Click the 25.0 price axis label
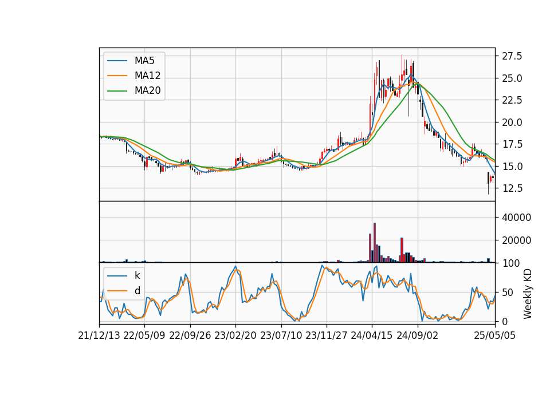 pos(512,78)
